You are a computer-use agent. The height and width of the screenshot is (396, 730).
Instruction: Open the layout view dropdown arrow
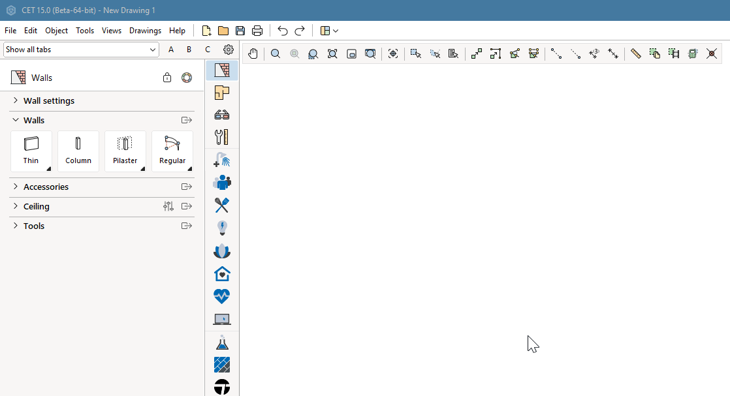(x=336, y=31)
